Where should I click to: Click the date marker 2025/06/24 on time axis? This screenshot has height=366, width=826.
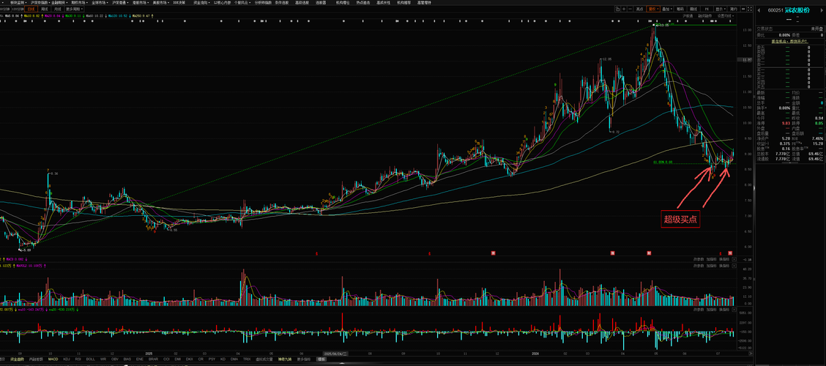[x=335, y=354]
